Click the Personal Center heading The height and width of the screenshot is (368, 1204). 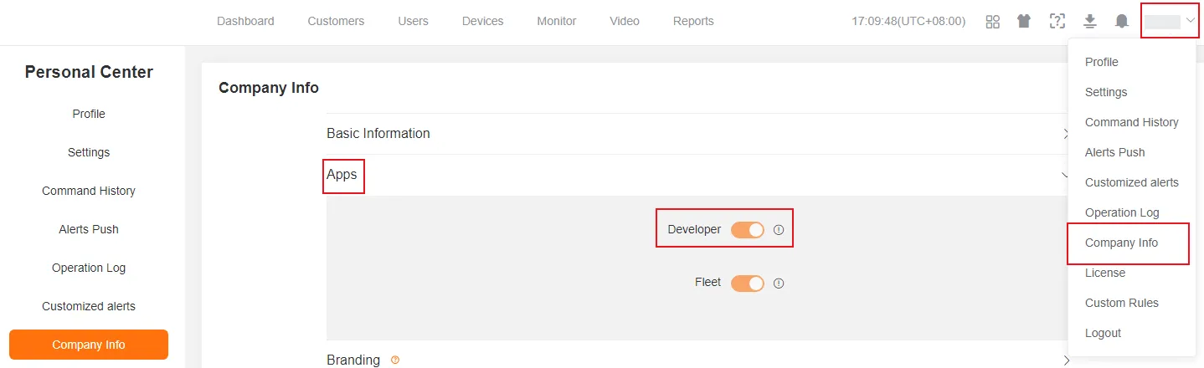click(x=89, y=73)
